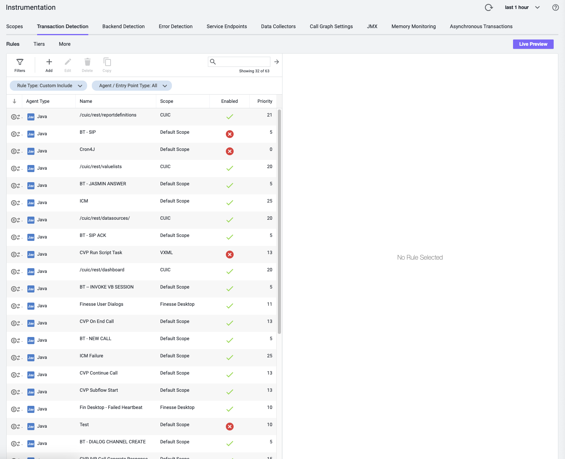Toggle enabled status of Cron4J rule

(x=230, y=151)
